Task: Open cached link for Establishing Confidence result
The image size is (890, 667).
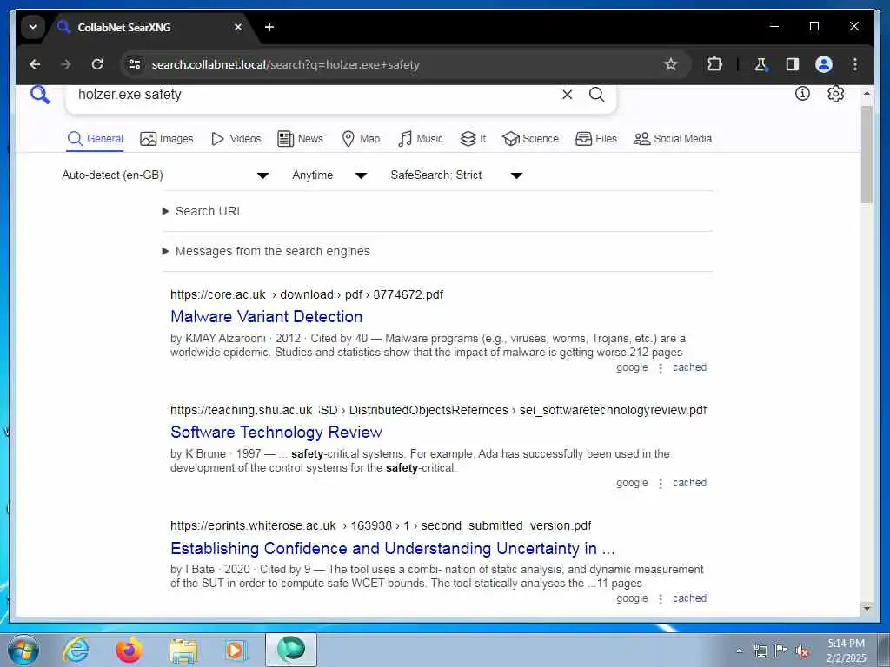Action: click(x=689, y=598)
